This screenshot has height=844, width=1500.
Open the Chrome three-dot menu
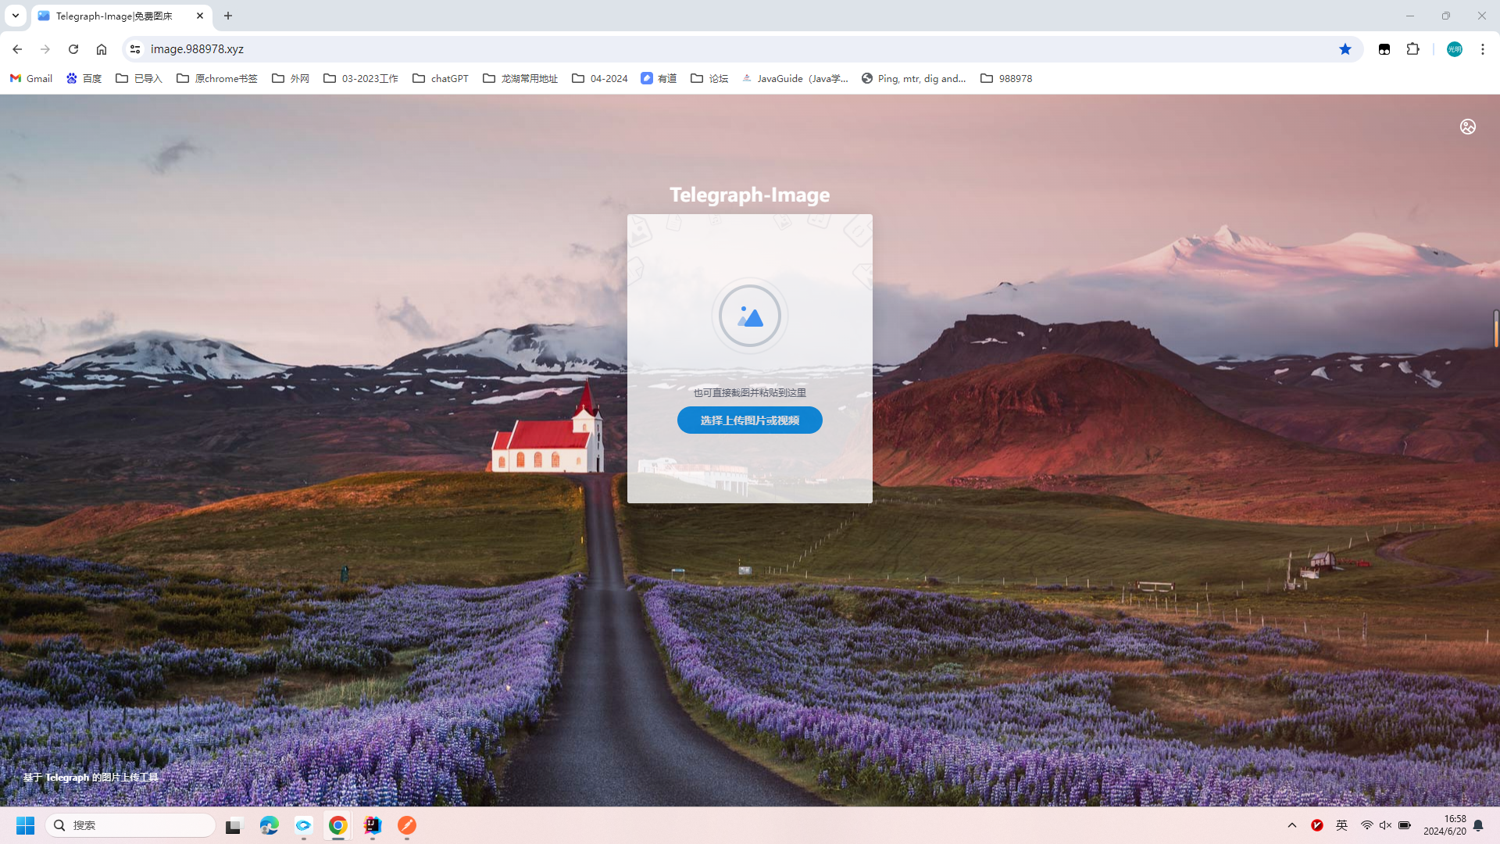(1483, 49)
